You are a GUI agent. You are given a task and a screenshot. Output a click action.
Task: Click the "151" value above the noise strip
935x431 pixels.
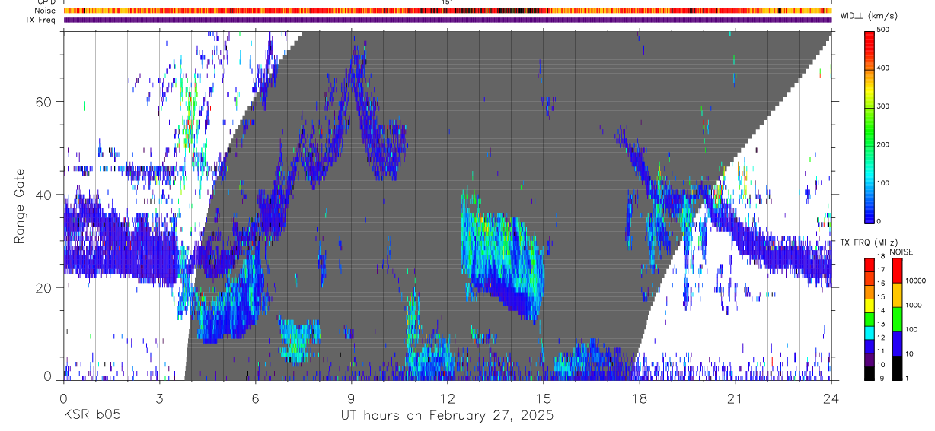447,2
